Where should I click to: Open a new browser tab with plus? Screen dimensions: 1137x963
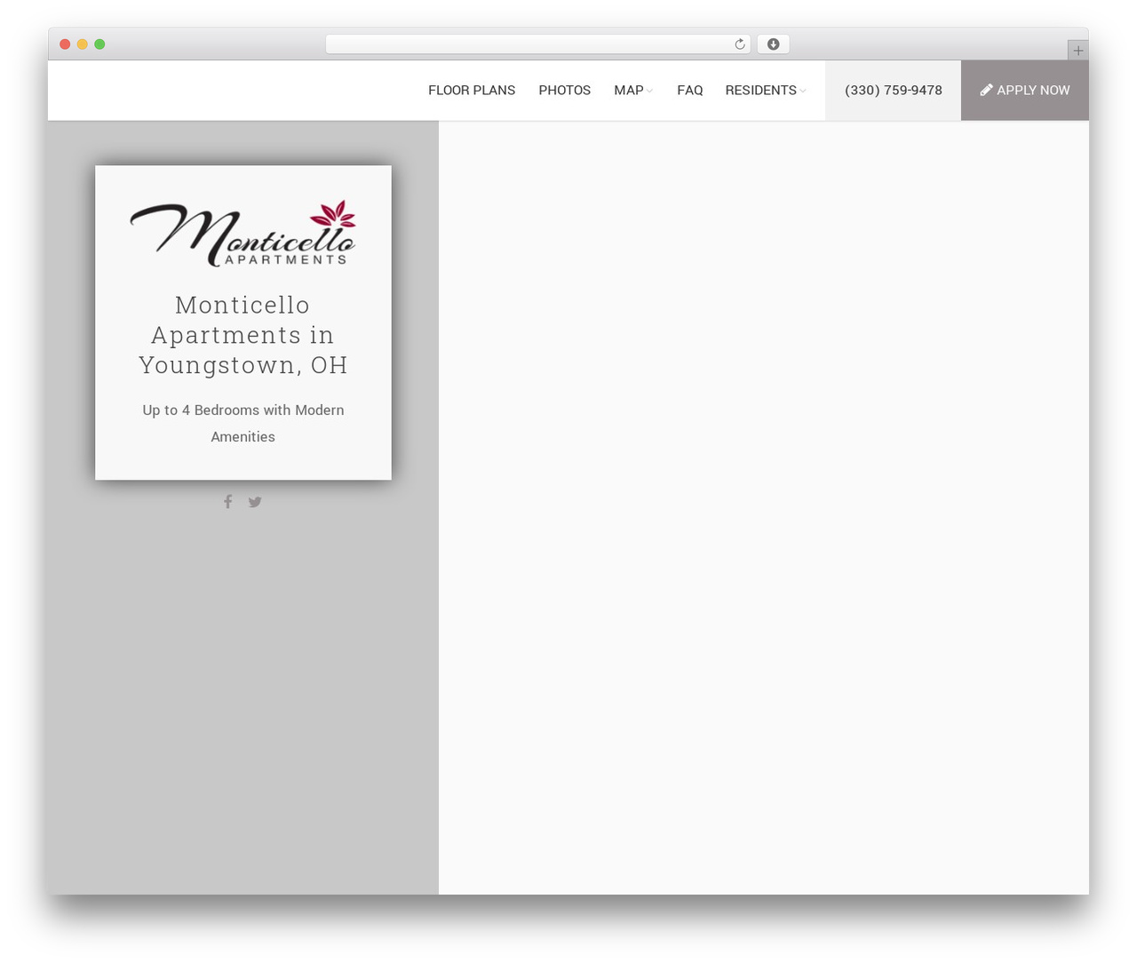point(1077,51)
